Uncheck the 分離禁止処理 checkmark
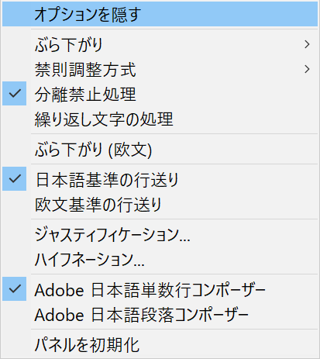 [x=15, y=94]
